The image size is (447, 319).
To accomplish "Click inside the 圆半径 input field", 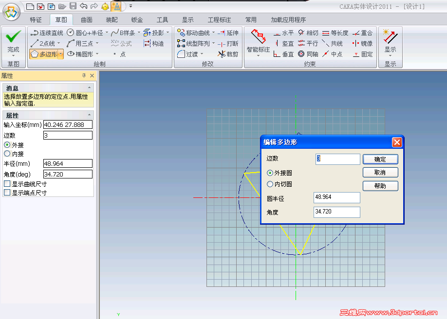I will [336, 197].
